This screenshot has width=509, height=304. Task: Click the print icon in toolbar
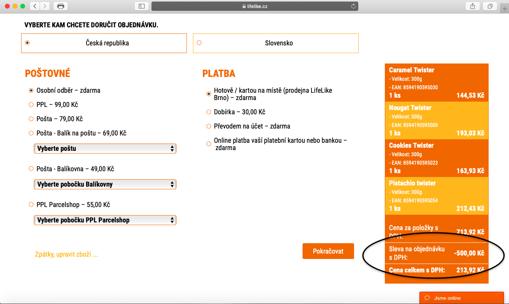tap(60, 6)
